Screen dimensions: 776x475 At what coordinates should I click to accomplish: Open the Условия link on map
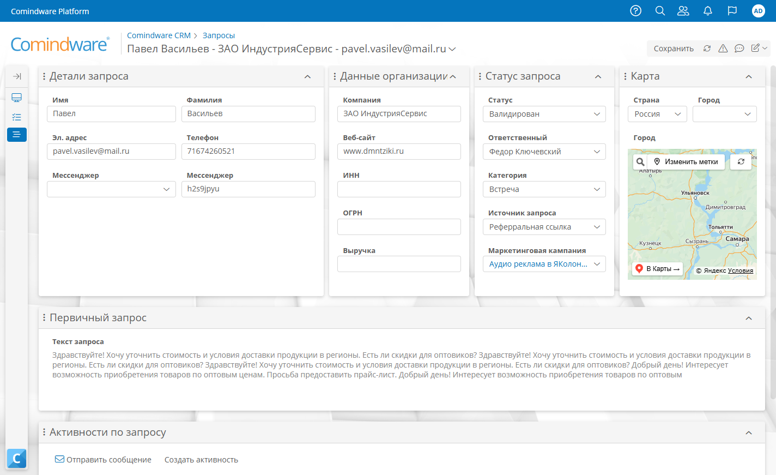pos(741,270)
